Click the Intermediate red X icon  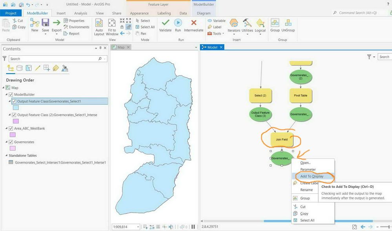pyautogui.click(x=193, y=23)
